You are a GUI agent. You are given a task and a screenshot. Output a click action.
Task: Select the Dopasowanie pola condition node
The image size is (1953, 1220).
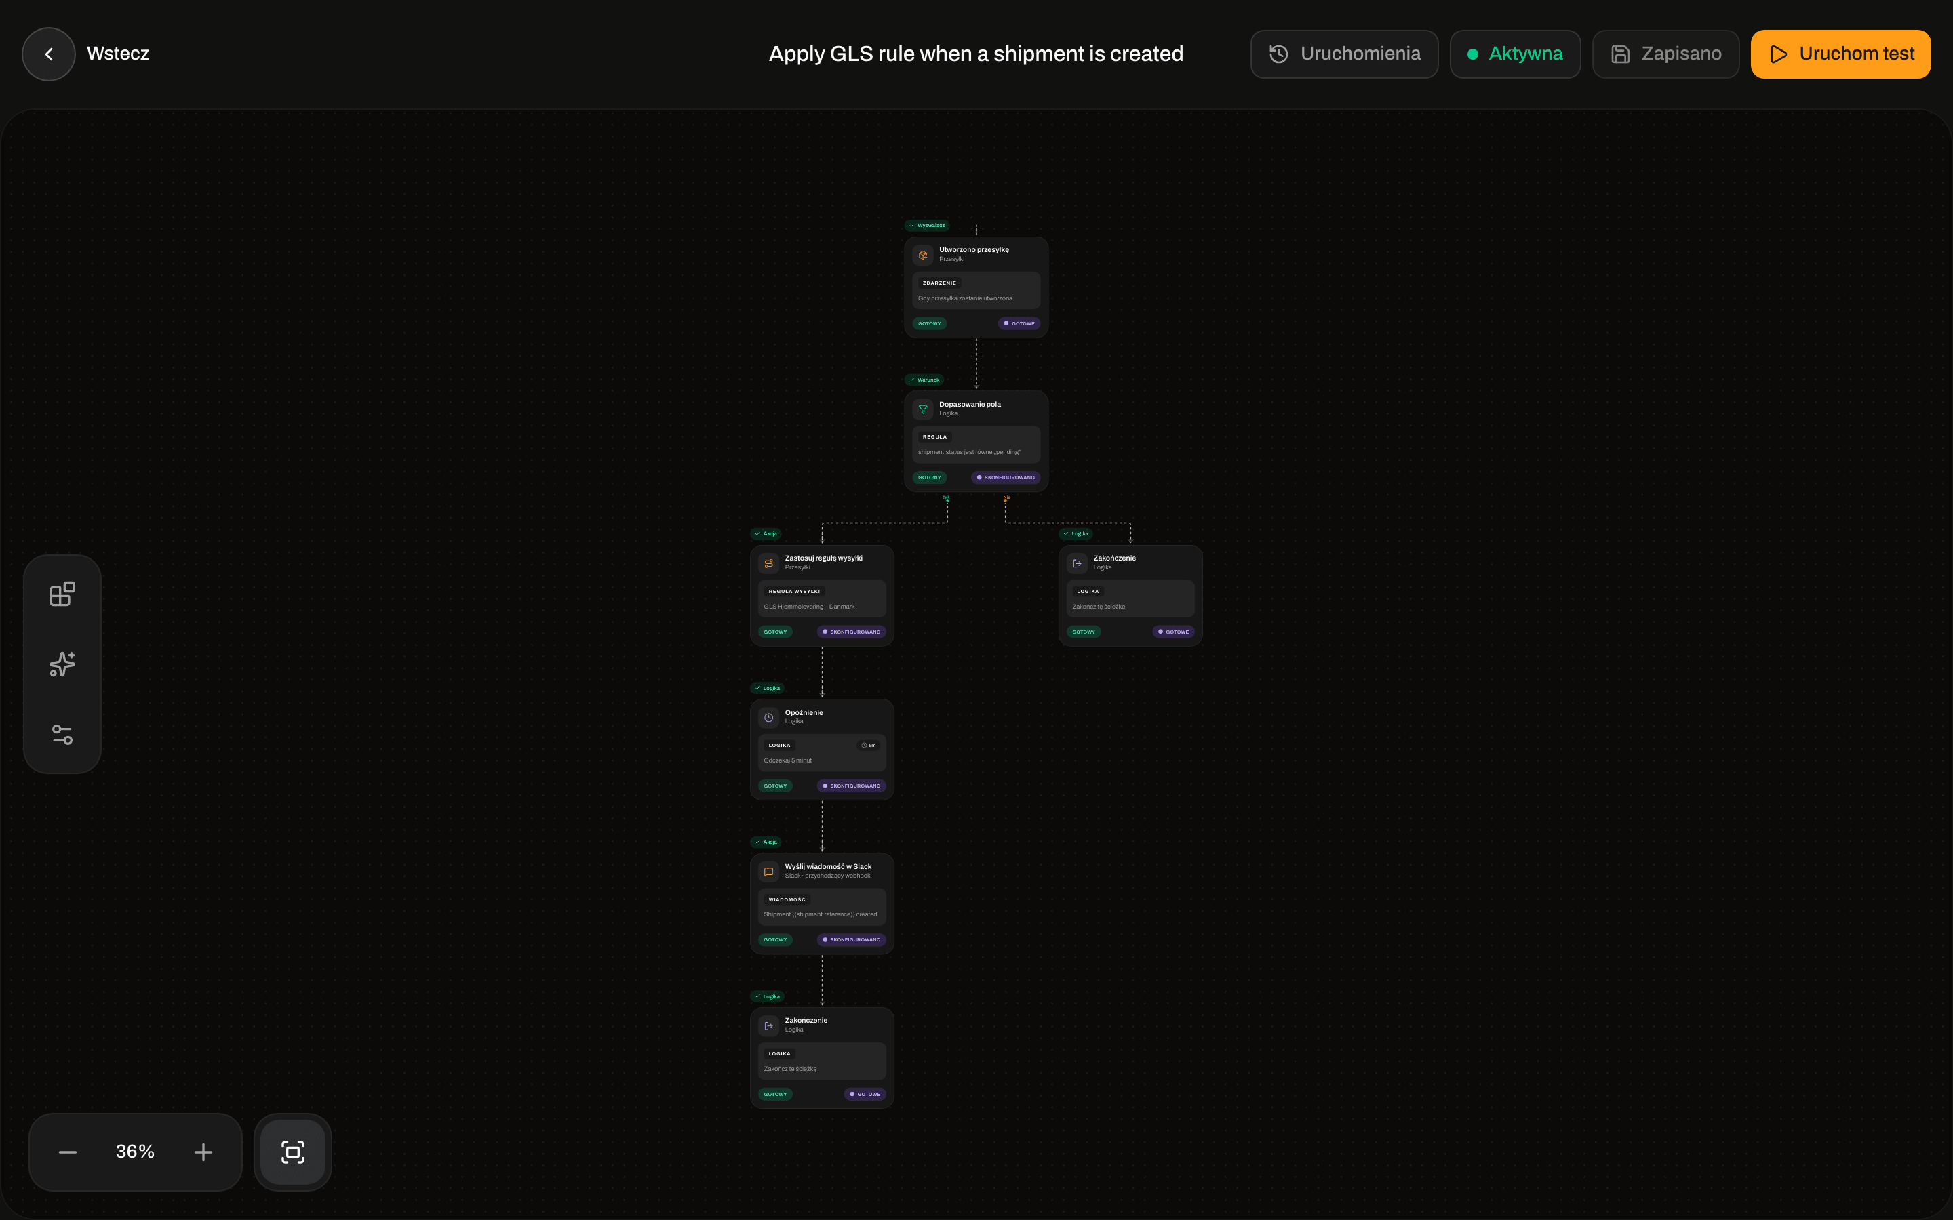(976, 441)
